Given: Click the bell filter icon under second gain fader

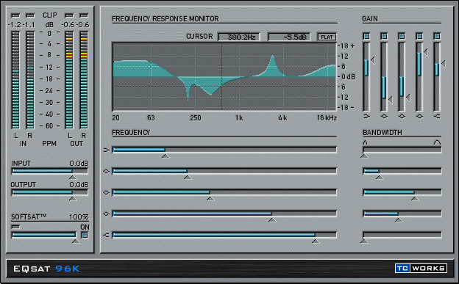Looking at the screenshot, I should point(384,116).
